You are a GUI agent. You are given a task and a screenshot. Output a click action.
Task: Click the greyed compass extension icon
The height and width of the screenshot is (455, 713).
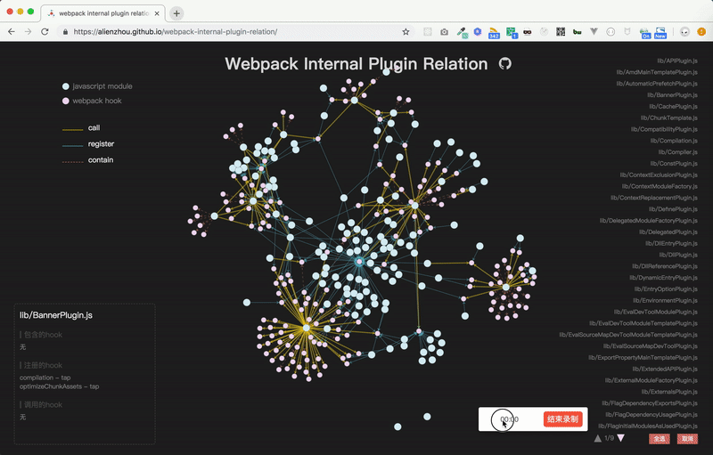pos(544,32)
